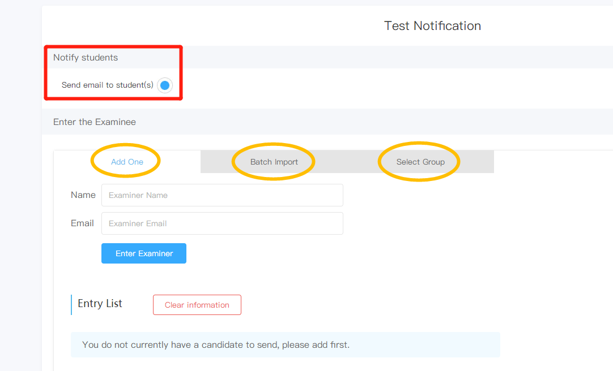Image resolution: width=613 pixels, height=371 pixels.
Task: Click the Enter Examiner button
Action: (144, 253)
